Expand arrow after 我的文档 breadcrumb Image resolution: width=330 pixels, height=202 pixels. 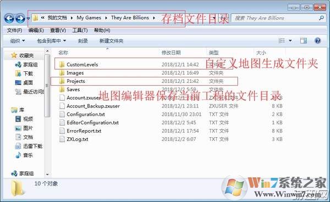tap(71, 18)
